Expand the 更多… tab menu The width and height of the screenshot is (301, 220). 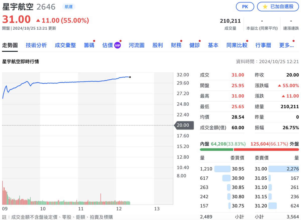(286, 45)
